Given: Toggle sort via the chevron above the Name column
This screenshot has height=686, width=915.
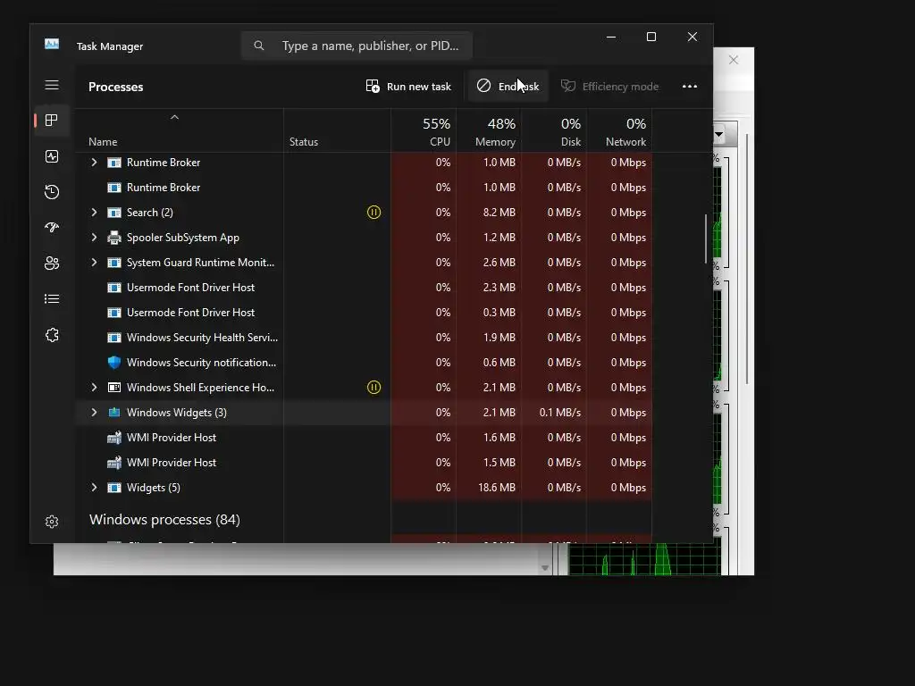Looking at the screenshot, I should [x=174, y=117].
